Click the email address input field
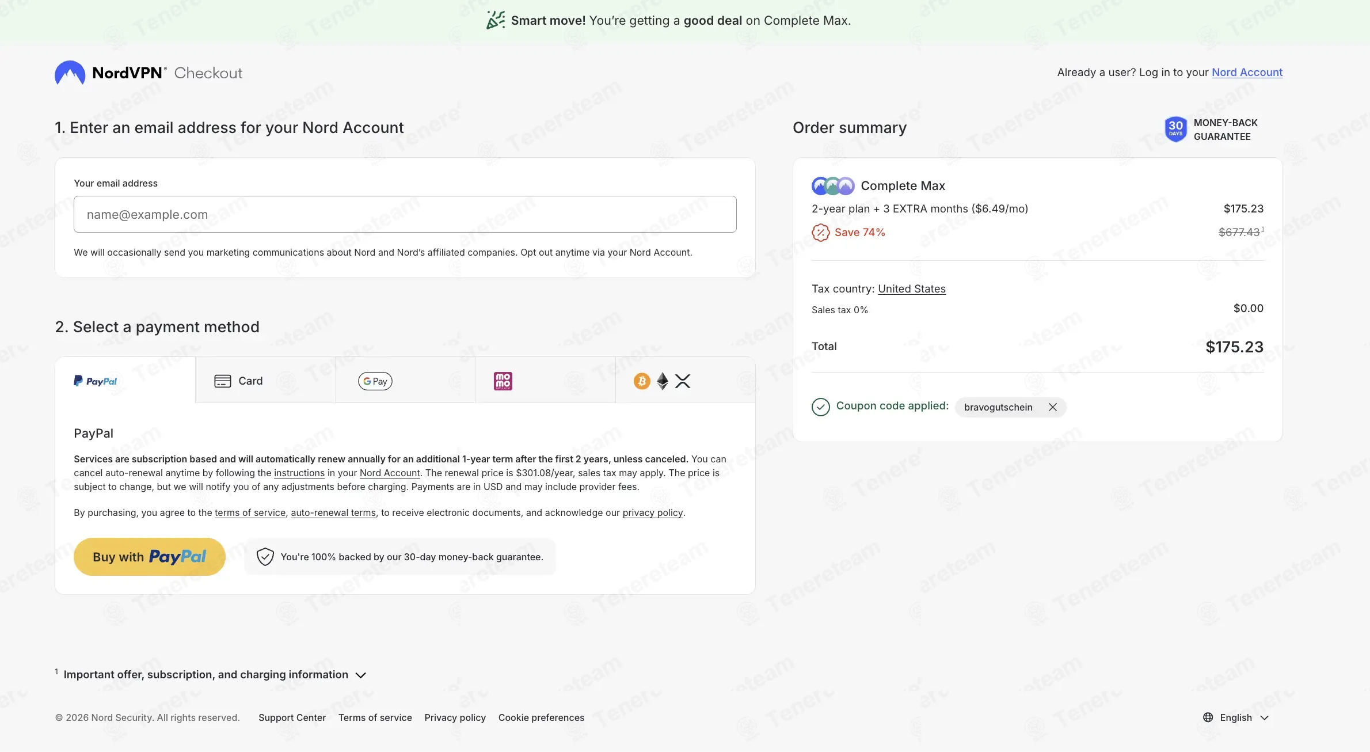This screenshot has height=752, width=1370. pos(405,214)
